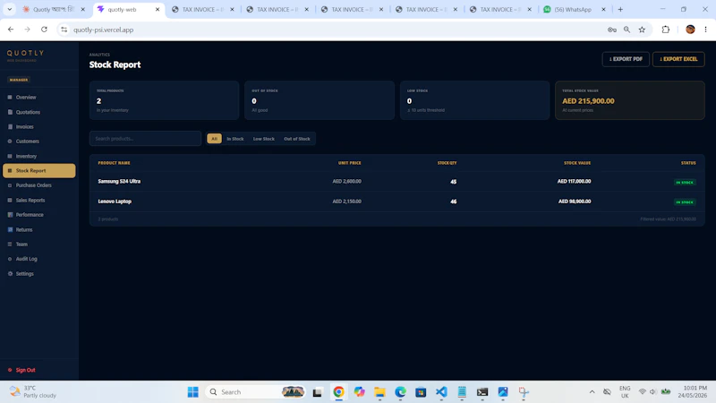Open Snipping Tool from taskbar

pyautogui.click(x=524, y=392)
